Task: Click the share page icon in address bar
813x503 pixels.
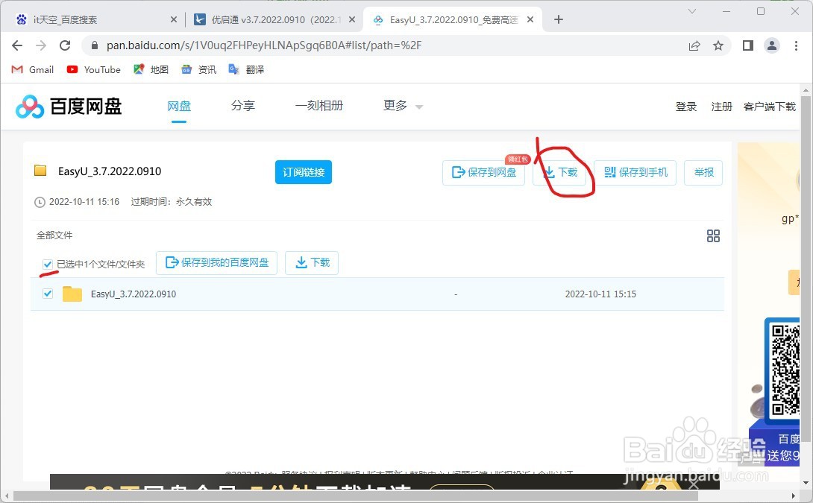Action: tap(694, 45)
